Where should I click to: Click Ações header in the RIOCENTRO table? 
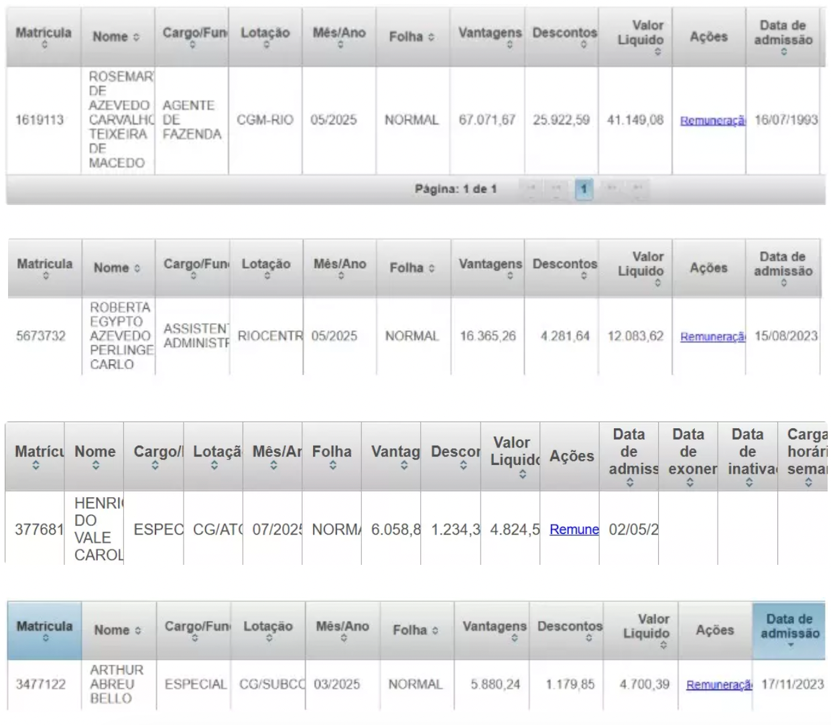708,268
